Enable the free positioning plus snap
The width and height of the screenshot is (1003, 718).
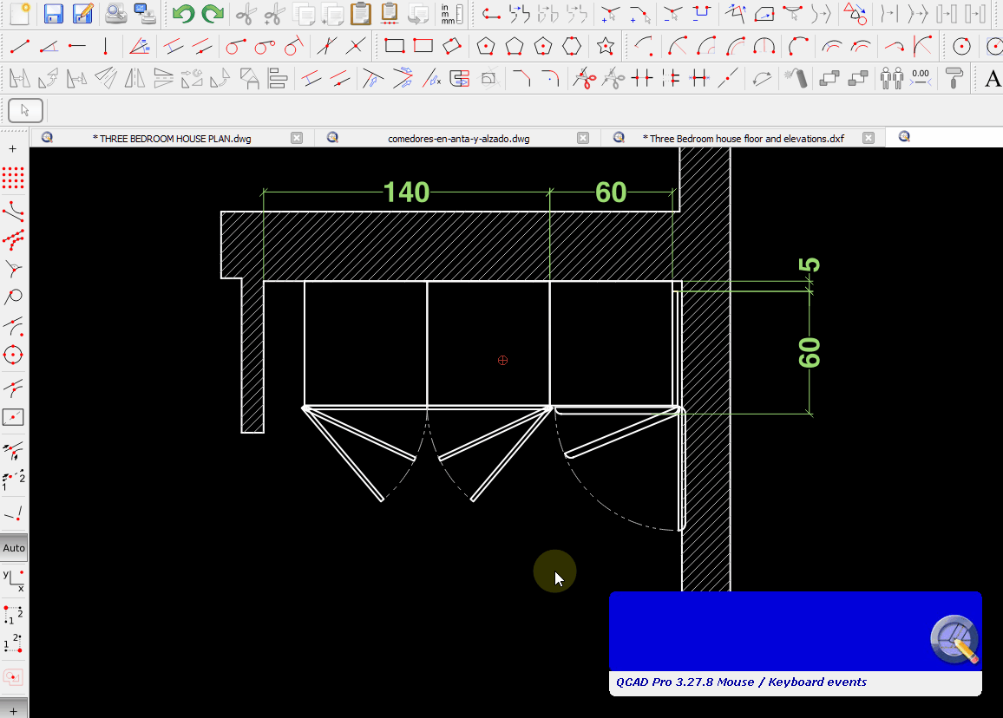click(x=13, y=149)
